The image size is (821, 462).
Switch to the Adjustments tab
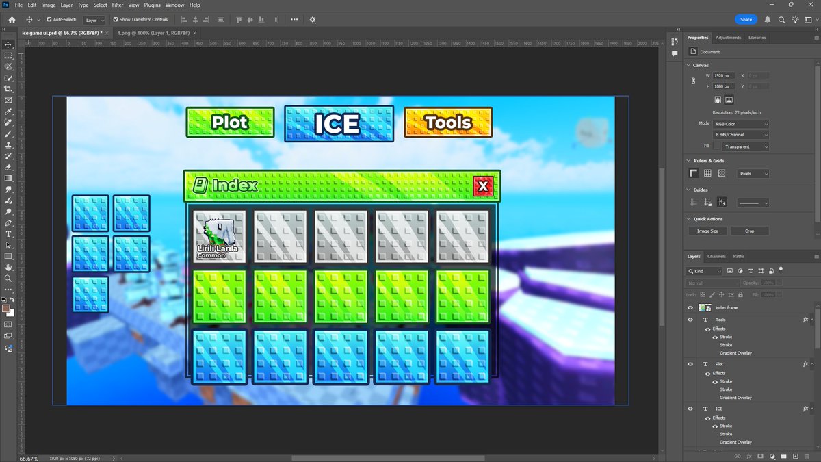[728, 38]
